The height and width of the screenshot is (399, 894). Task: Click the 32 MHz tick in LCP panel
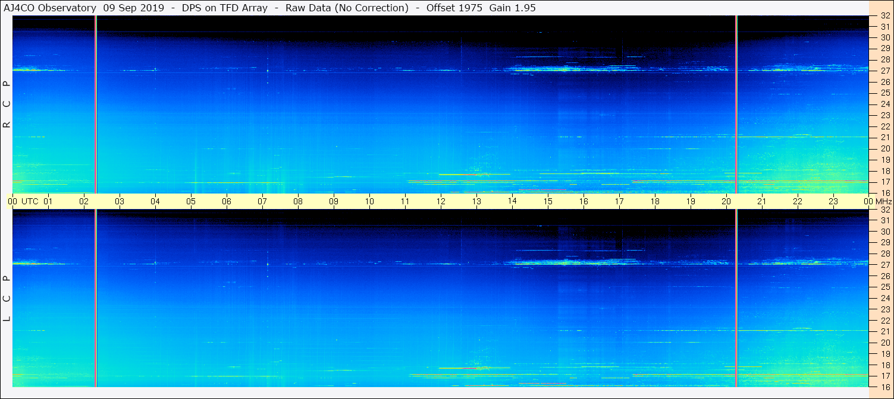point(885,210)
